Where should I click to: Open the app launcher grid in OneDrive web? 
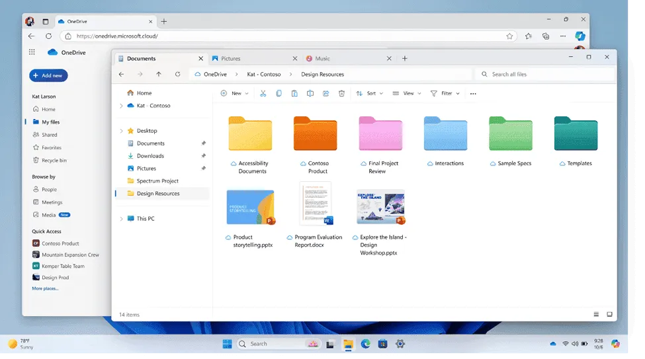coord(32,52)
